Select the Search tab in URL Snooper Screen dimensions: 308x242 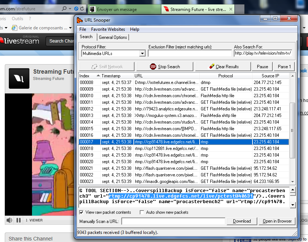(86, 37)
